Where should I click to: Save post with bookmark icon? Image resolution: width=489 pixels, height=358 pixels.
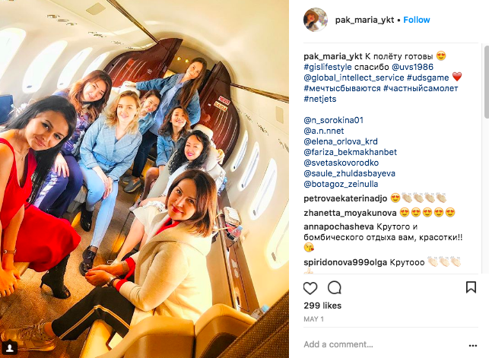[x=471, y=287]
